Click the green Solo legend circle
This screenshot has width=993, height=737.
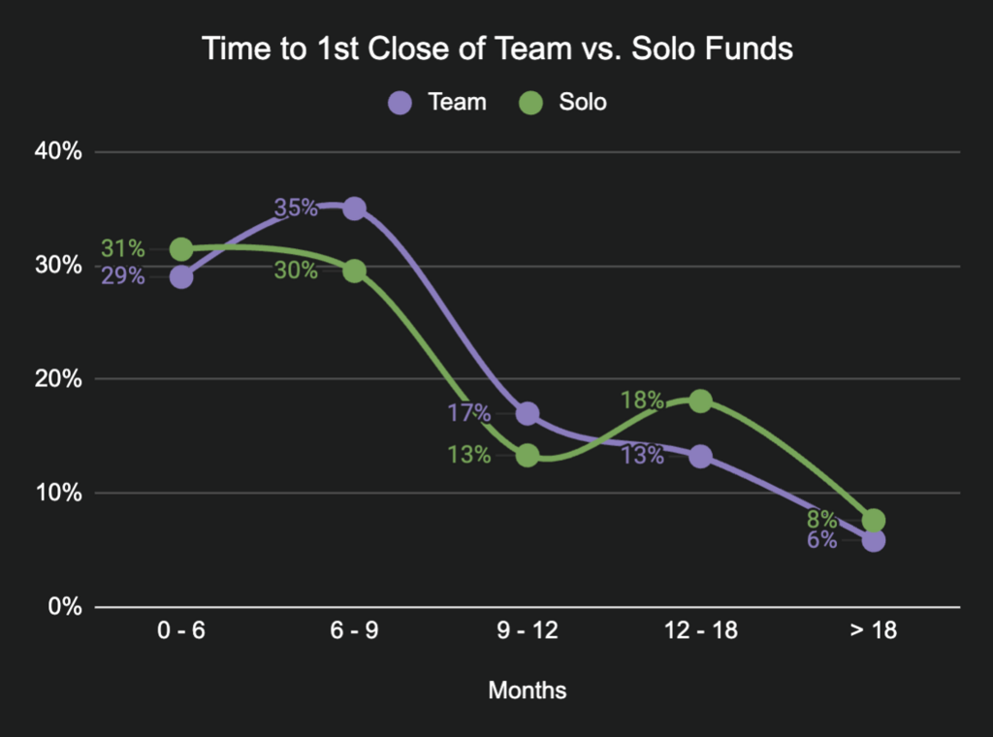pyautogui.click(x=531, y=102)
